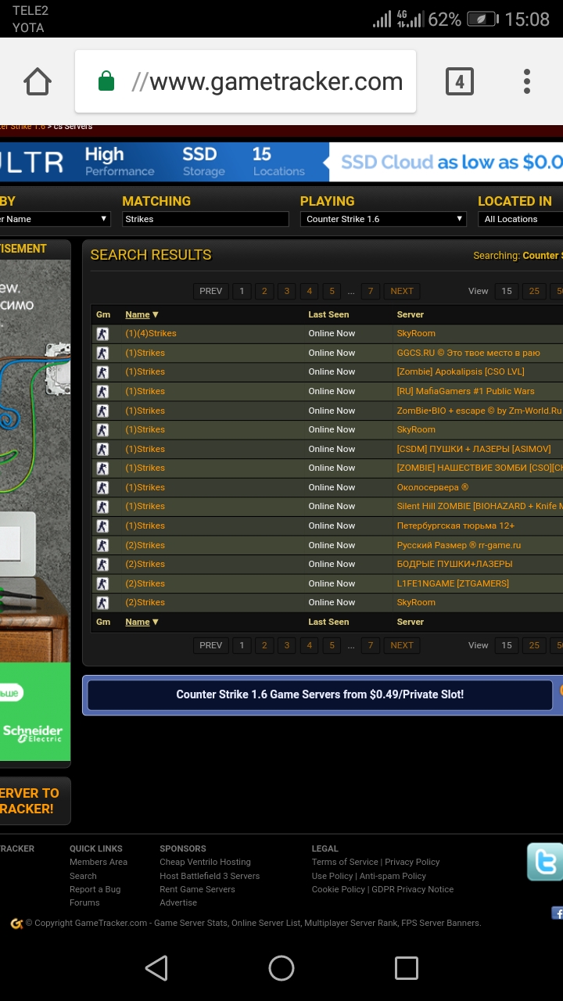Screen dimensions: 563x1001
Task: Open Host Battlefield 3 Servers link
Action: click(210, 876)
